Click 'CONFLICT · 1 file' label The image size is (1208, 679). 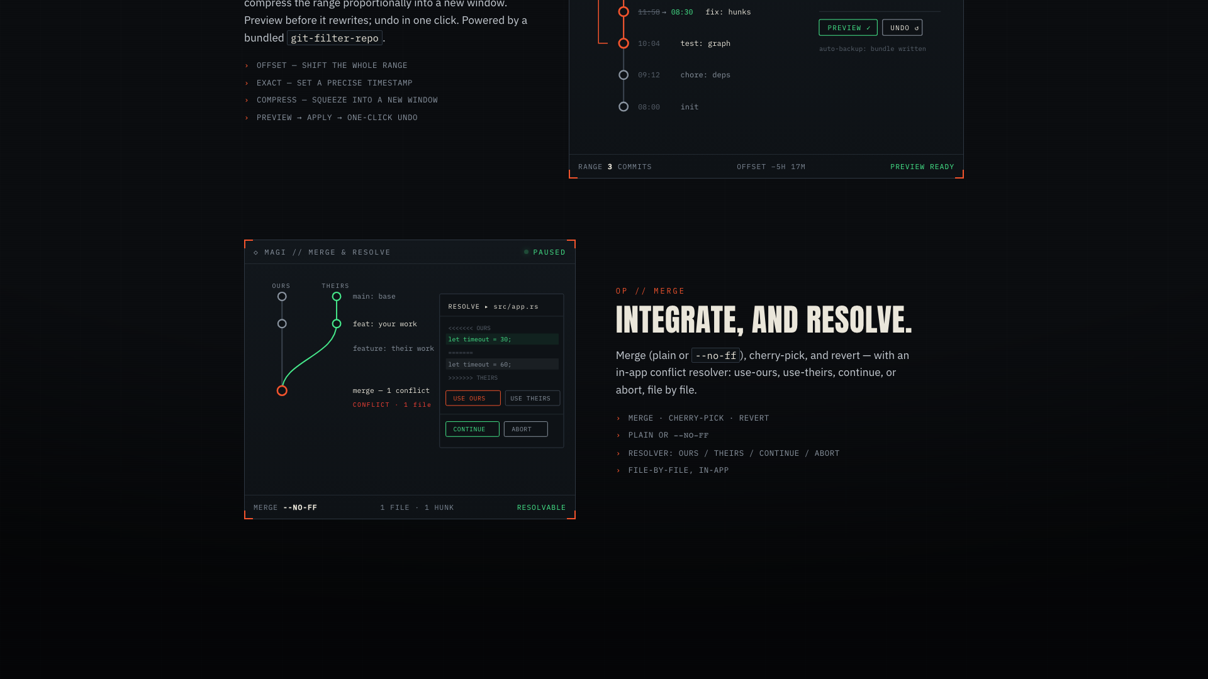point(392,405)
